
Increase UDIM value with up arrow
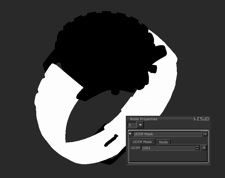(197, 147)
